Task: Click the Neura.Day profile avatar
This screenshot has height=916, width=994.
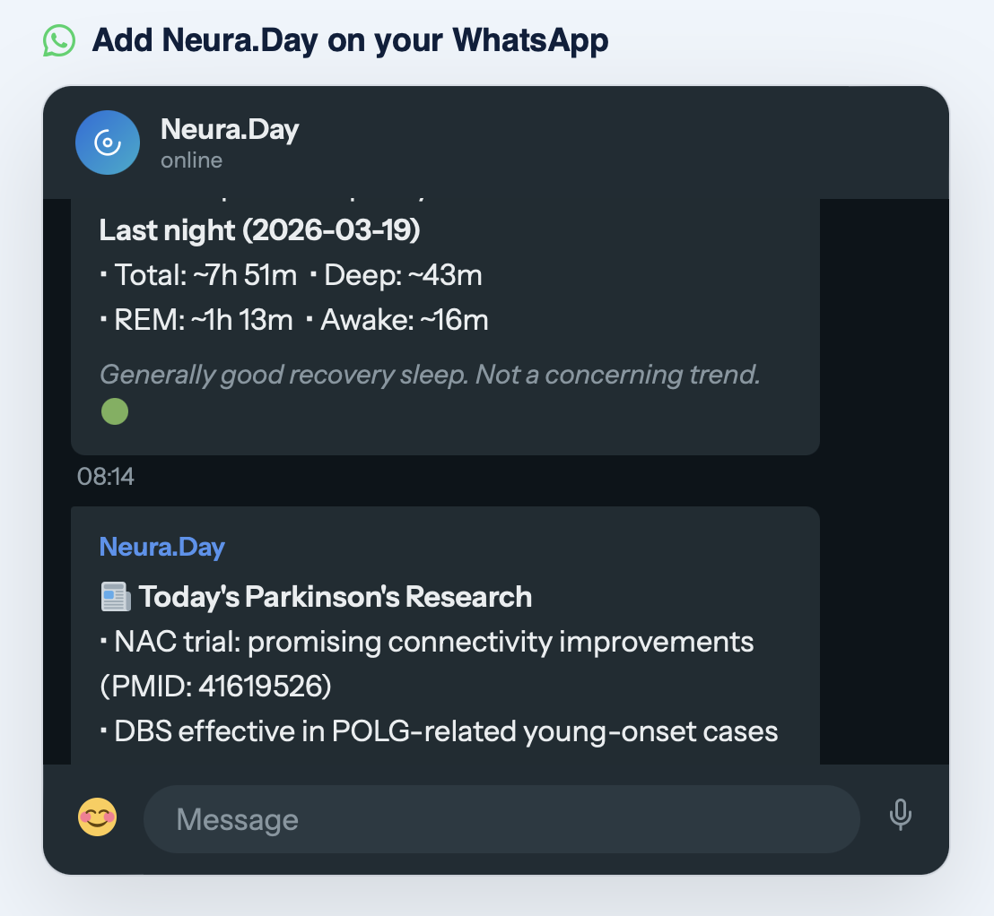Action: tap(108, 143)
